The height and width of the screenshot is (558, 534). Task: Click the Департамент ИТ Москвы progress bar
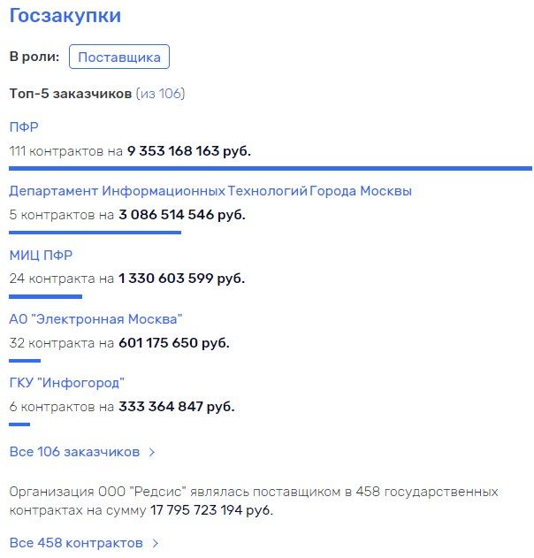pos(95,233)
